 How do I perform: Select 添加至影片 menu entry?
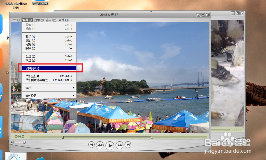point(49,76)
